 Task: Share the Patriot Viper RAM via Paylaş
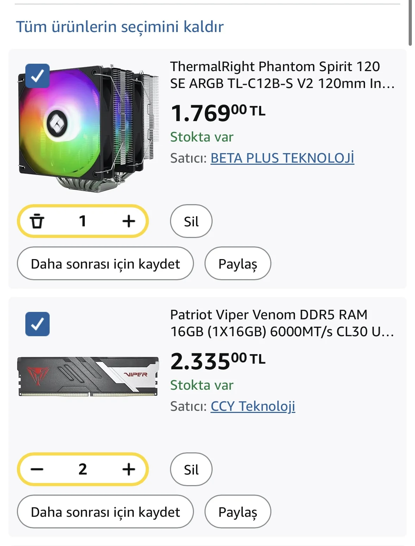(238, 512)
